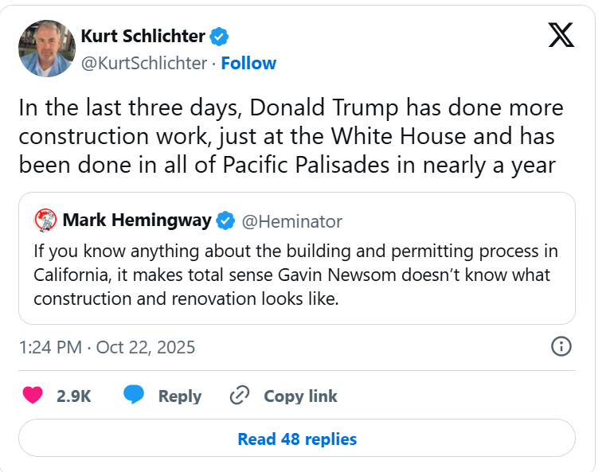Click the blue reply bubble icon
This screenshot has height=472, width=610.
(x=134, y=396)
